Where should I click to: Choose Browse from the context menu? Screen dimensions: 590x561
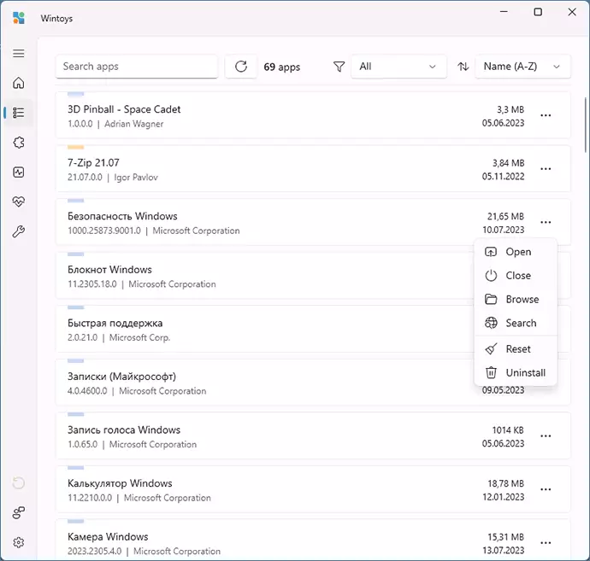pos(516,299)
